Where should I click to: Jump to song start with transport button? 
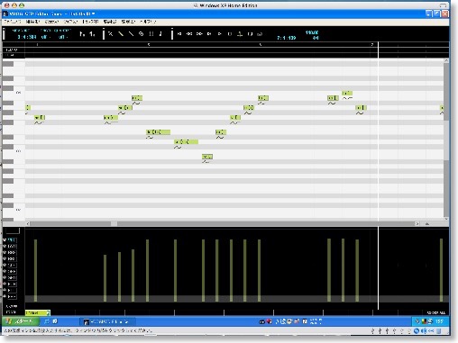pos(179,34)
